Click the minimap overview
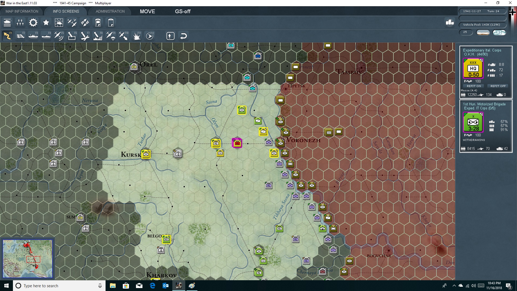The image size is (517, 291). [27, 259]
